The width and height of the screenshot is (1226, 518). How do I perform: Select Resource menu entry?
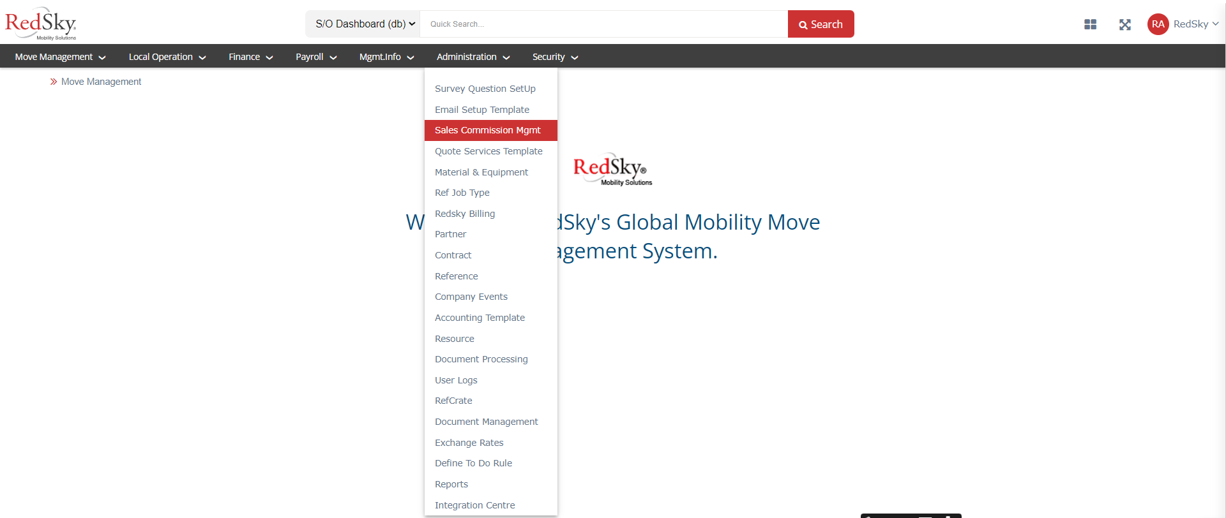(491, 339)
